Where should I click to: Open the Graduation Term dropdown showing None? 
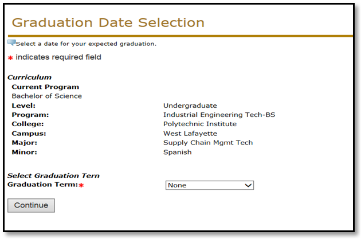pyautogui.click(x=209, y=185)
